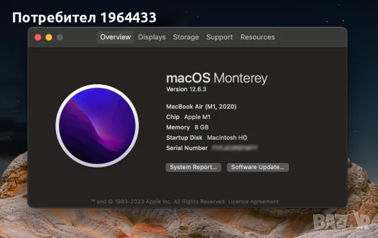Open the Licence Agreement link

pos(253,201)
